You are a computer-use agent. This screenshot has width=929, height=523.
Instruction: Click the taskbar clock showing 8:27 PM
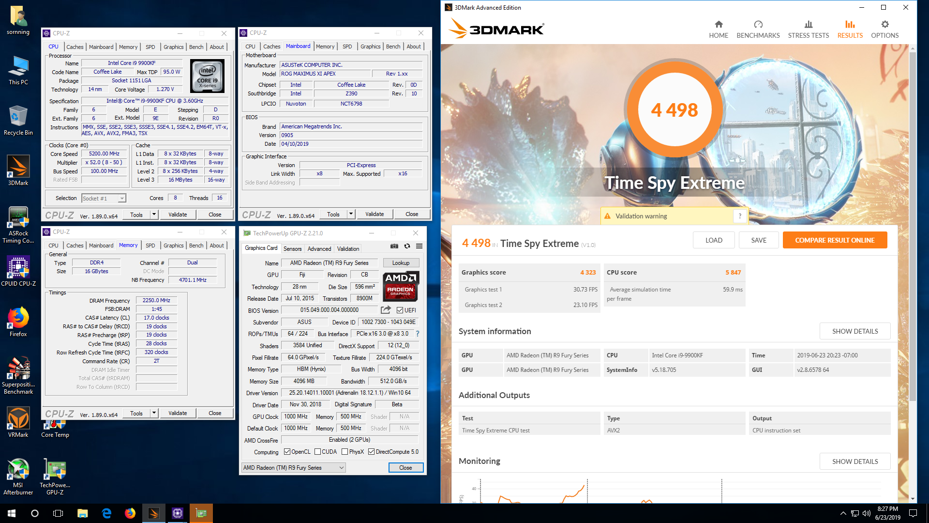click(887, 513)
